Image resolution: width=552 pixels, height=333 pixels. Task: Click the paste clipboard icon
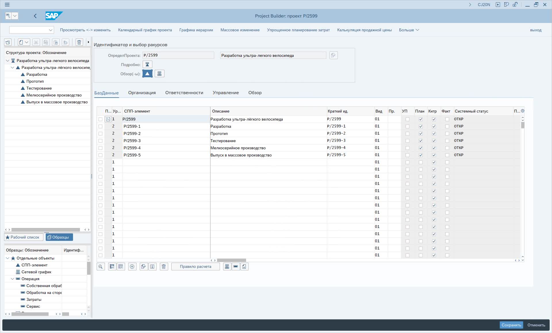tap(55, 42)
